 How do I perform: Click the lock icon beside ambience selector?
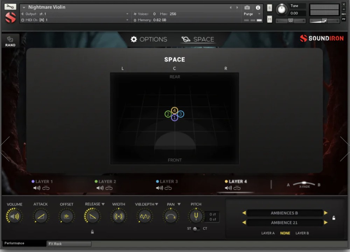(334, 218)
